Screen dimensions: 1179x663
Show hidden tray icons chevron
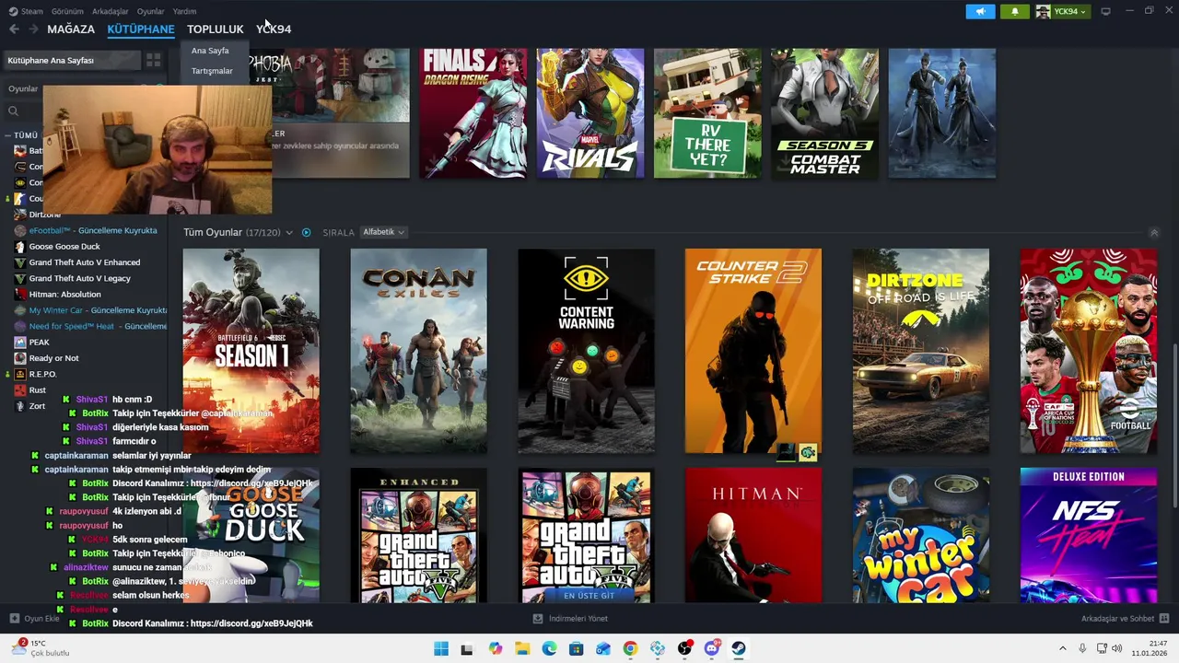1062,648
